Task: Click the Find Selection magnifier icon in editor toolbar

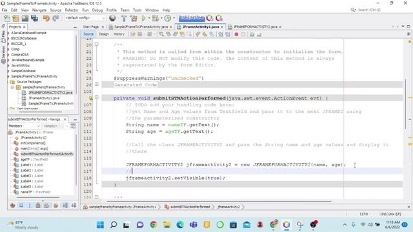Action: point(161,34)
